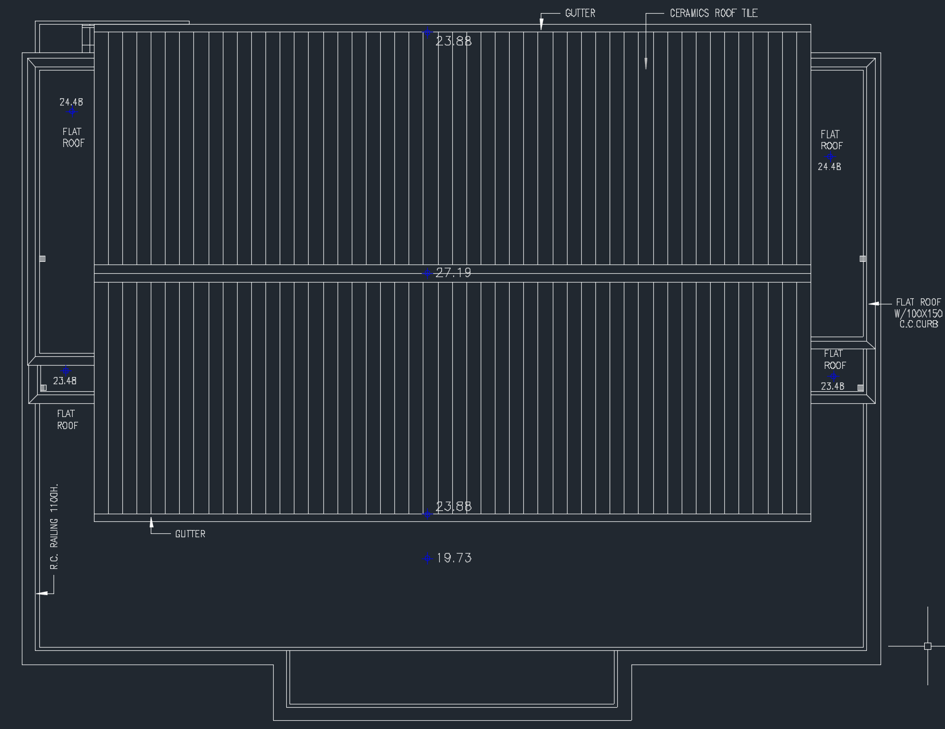
Task: Select the GUTTER label beside CERAMICS ROOF TILE
Action: [580, 13]
